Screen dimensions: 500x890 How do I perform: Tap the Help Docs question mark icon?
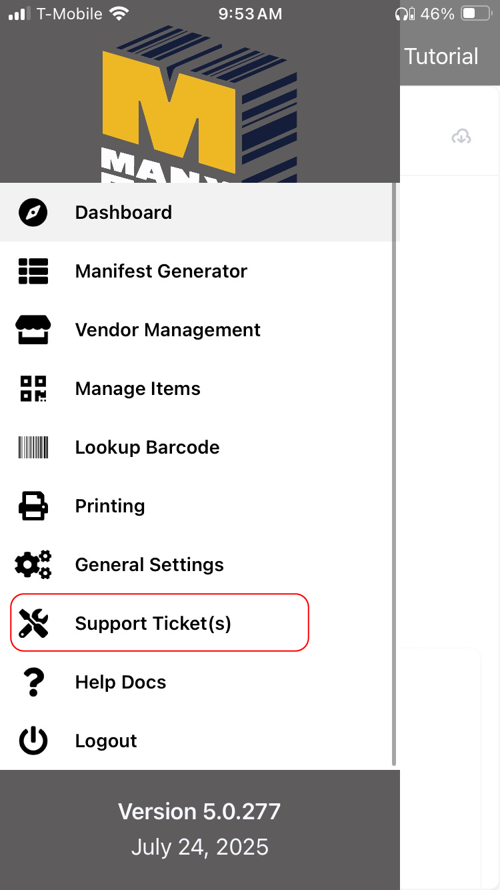[33, 683]
